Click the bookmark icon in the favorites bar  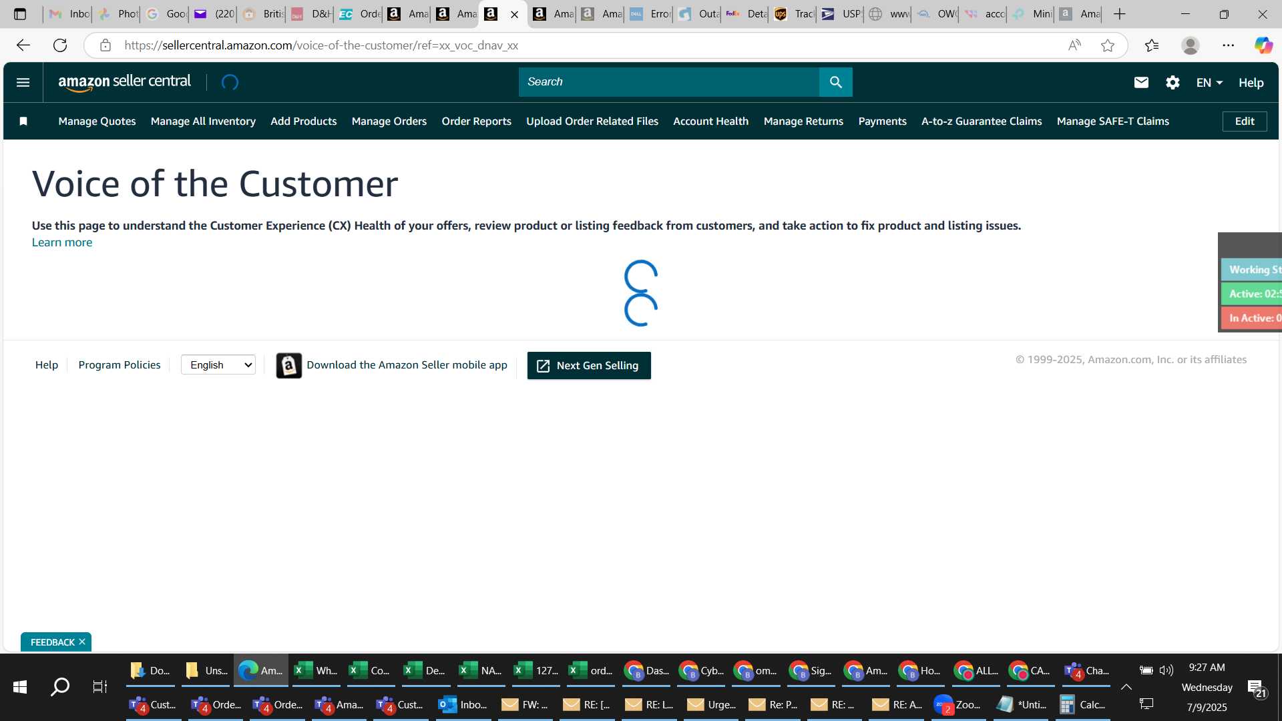23,121
